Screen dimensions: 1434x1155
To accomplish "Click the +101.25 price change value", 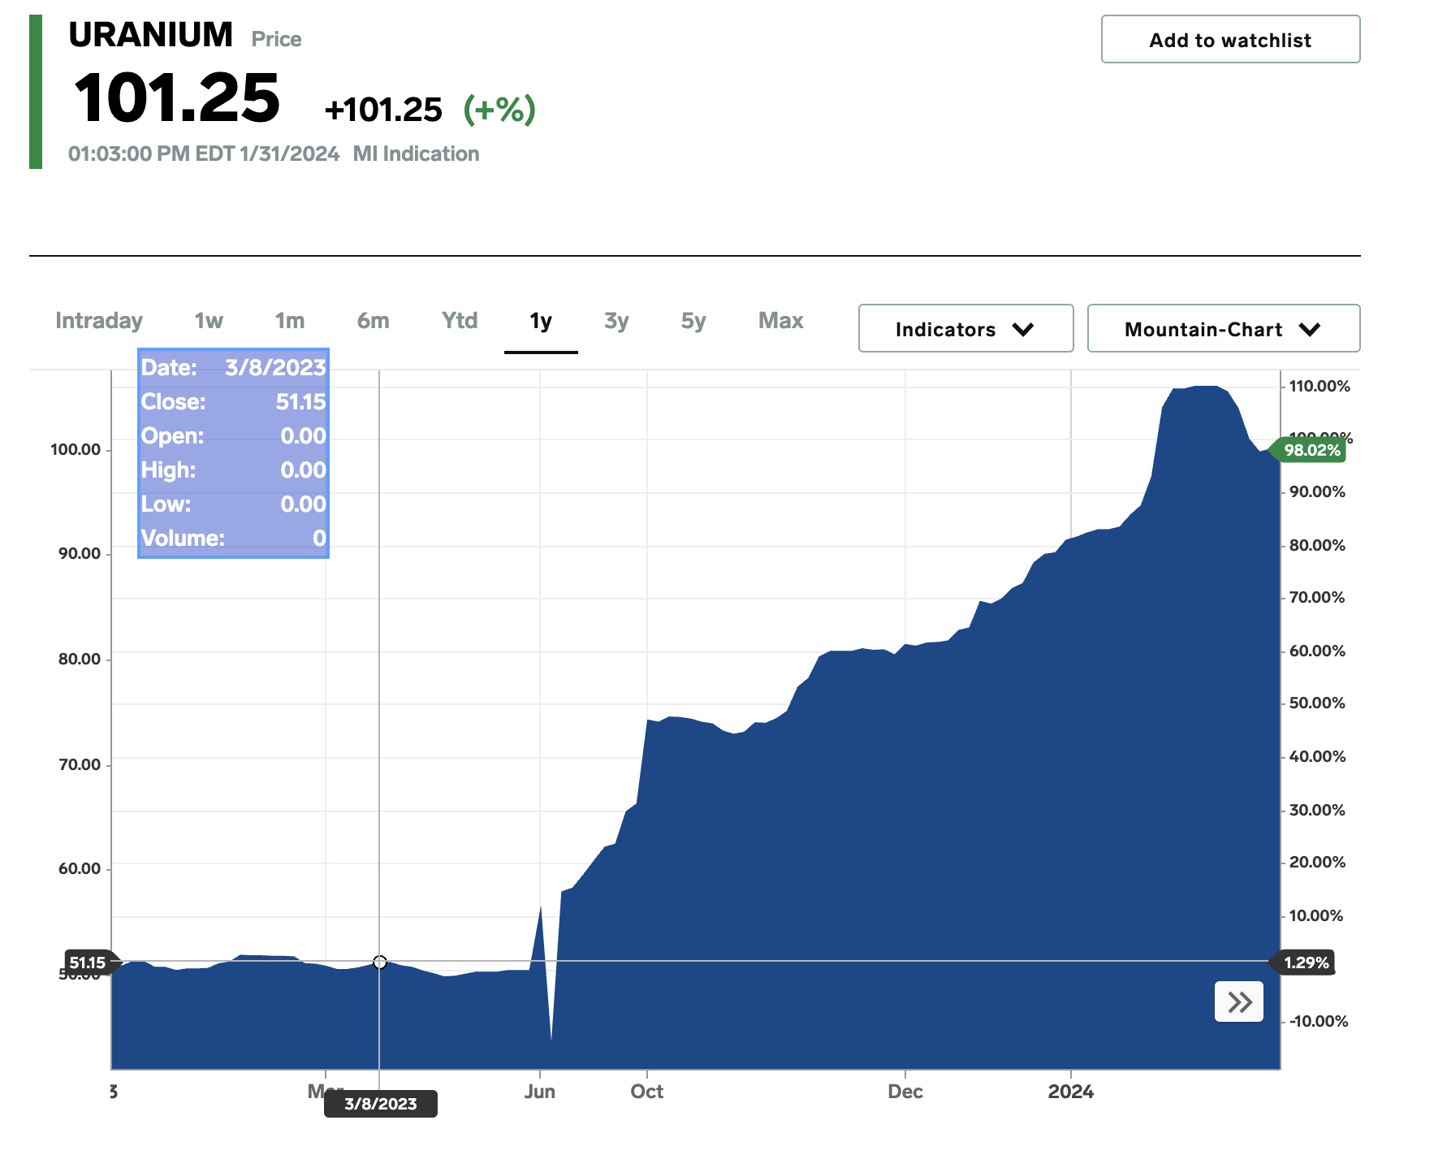I will point(383,110).
